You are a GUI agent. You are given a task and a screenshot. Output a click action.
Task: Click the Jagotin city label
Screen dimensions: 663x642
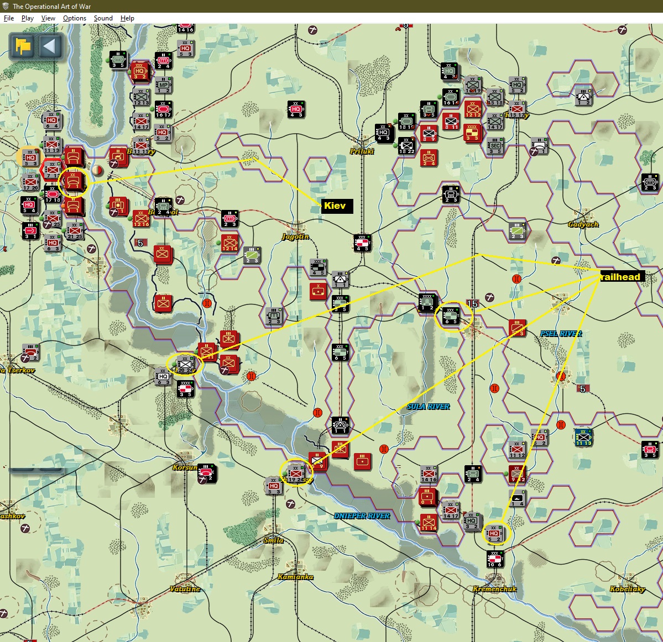click(296, 236)
